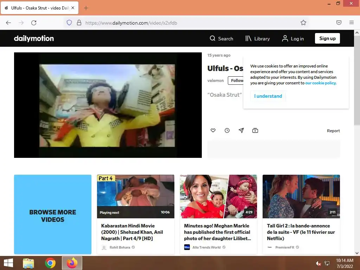This screenshot has height=270, width=360.
Task: Click the add to playlist icon
Action: coord(255,130)
